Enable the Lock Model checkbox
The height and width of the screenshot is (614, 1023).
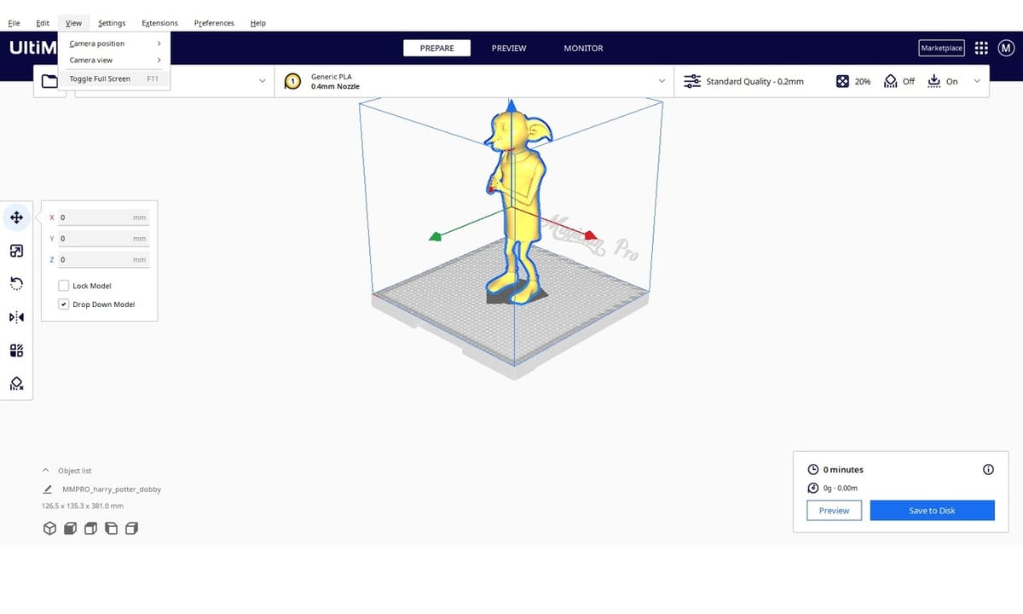point(64,286)
